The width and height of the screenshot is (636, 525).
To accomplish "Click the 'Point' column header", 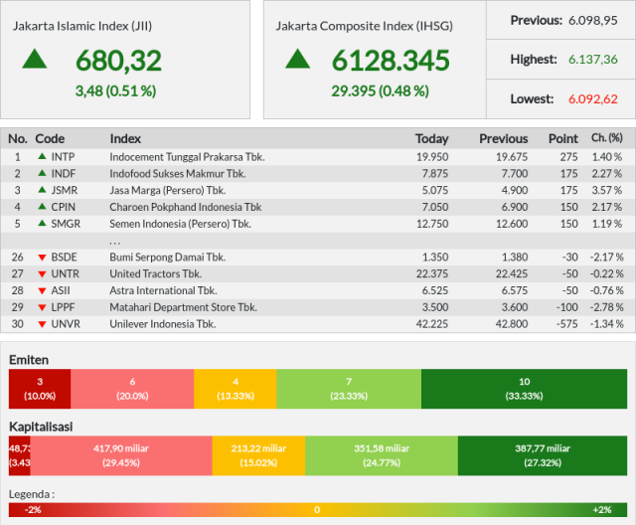I will 563,139.
